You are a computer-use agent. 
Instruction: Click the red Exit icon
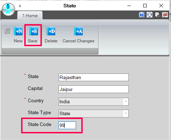pyautogui.click(x=165, y=15)
